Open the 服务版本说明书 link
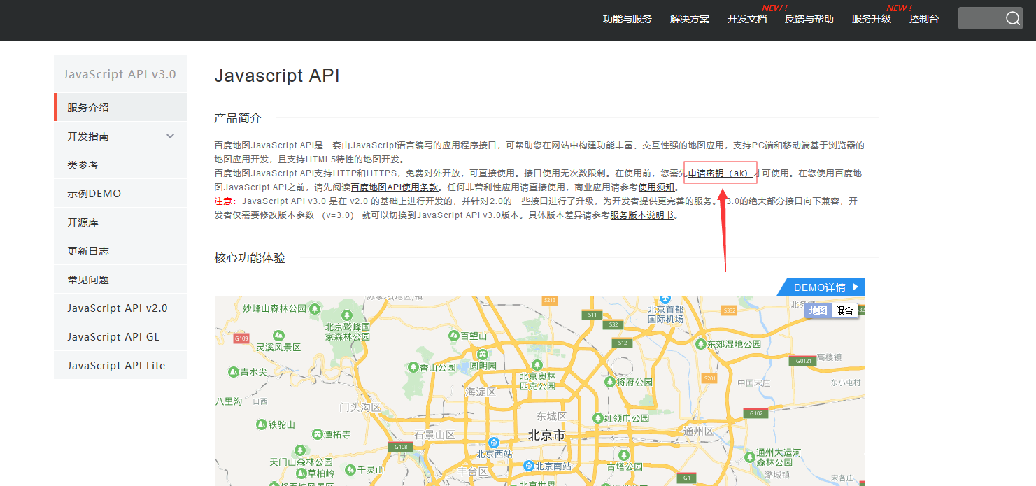1036x486 pixels. pyautogui.click(x=641, y=215)
